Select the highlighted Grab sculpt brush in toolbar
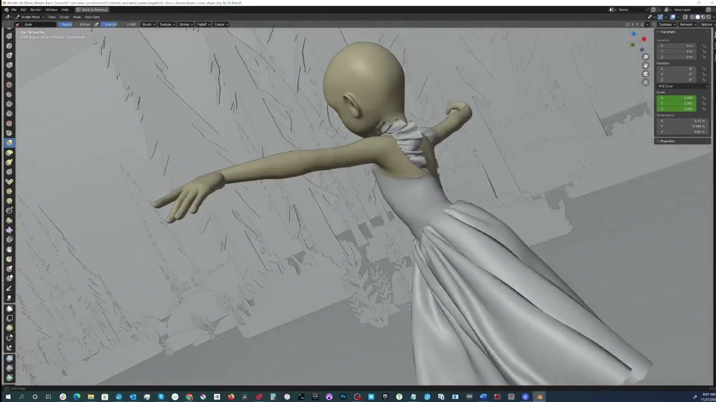The height and width of the screenshot is (402, 716). pyautogui.click(x=10, y=142)
